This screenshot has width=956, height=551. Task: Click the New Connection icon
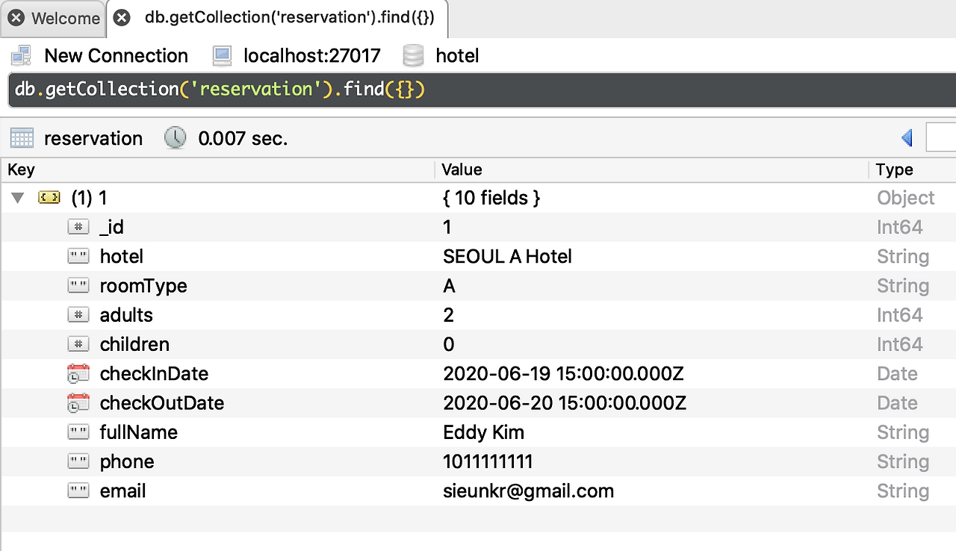22,55
